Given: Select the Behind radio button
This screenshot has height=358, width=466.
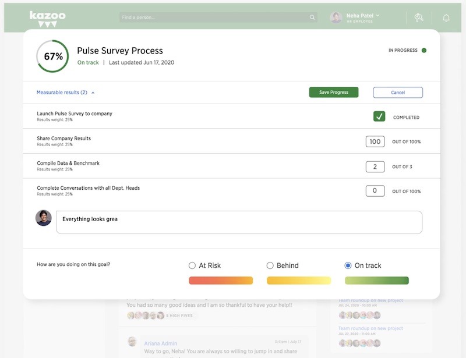Looking at the screenshot, I should (x=270, y=265).
